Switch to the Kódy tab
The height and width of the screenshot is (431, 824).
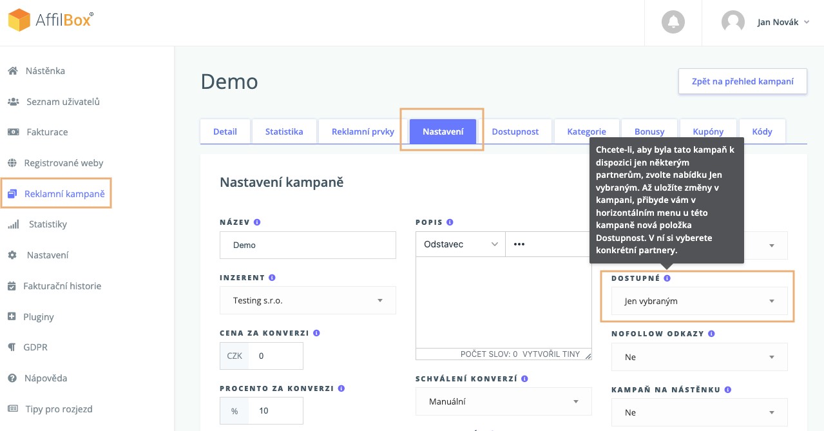(x=762, y=131)
